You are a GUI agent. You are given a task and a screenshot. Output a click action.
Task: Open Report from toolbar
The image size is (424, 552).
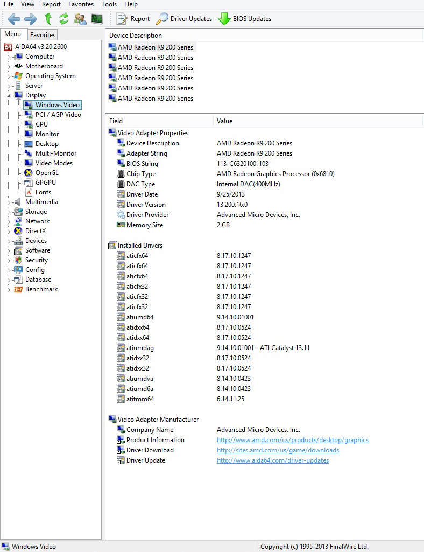pos(133,19)
